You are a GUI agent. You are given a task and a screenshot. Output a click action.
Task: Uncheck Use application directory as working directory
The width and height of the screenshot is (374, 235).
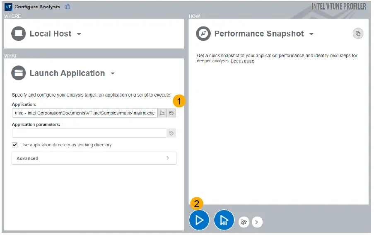[x=15, y=145]
